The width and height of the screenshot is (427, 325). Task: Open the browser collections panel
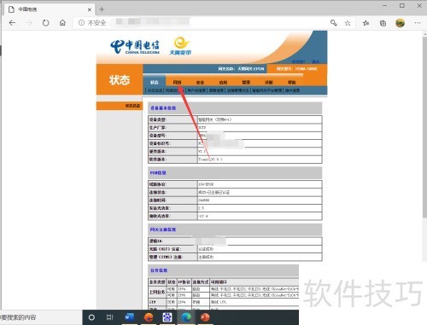pyautogui.click(x=383, y=23)
